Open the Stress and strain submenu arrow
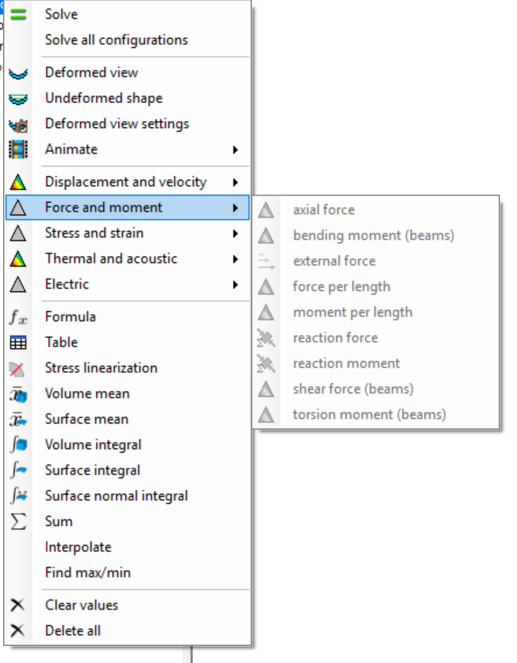 pyautogui.click(x=235, y=233)
